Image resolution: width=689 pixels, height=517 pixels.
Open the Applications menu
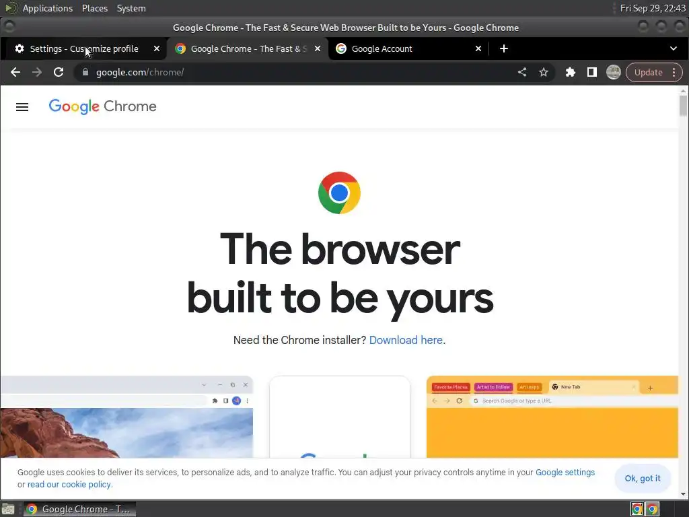[x=48, y=8]
